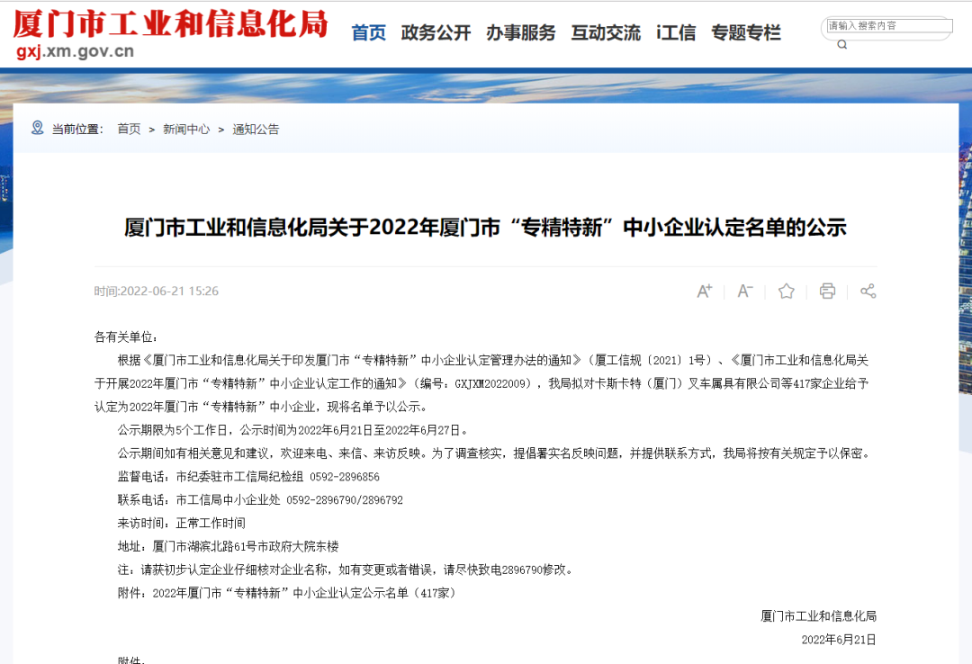Open the 政务公开 menu
This screenshot has width=972, height=664.
pyautogui.click(x=436, y=33)
